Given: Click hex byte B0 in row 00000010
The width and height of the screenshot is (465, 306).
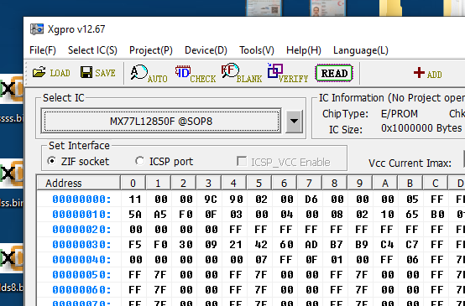Looking at the screenshot, I should tap(437, 215).
